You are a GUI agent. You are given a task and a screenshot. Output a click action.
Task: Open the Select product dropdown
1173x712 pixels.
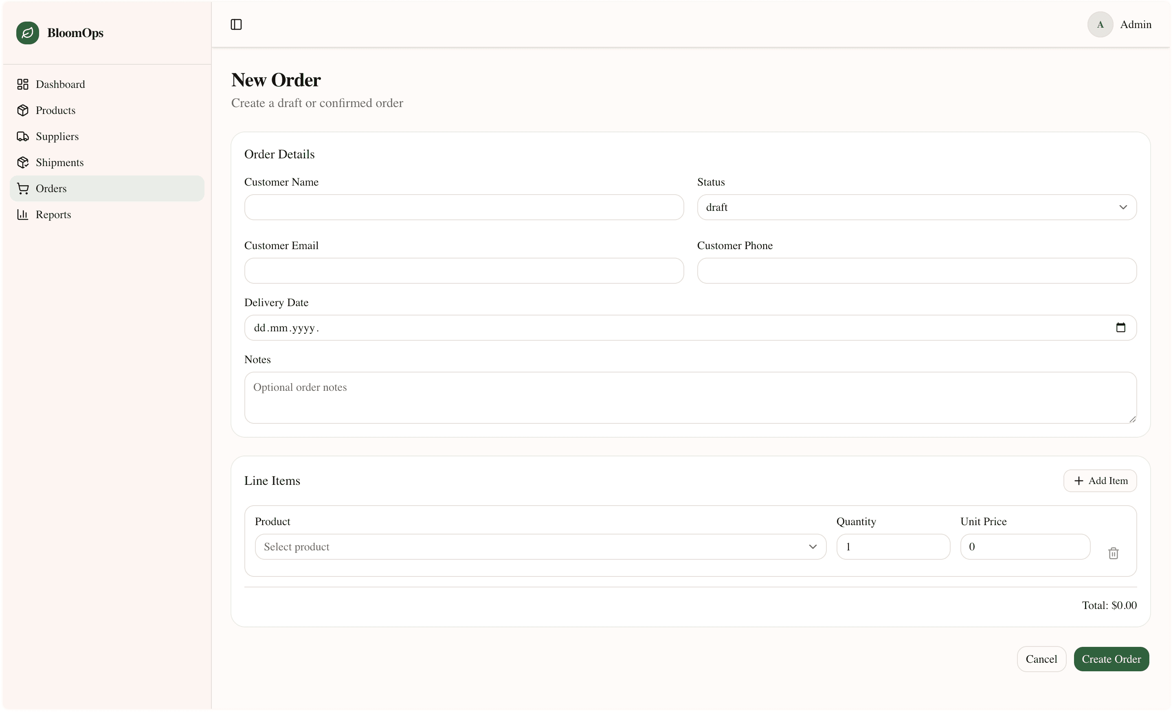click(539, 547)
